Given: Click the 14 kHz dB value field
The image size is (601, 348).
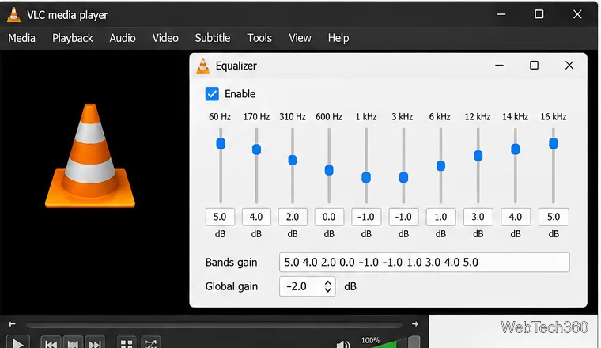Looking at the screenshot, I should click(516, 217).
